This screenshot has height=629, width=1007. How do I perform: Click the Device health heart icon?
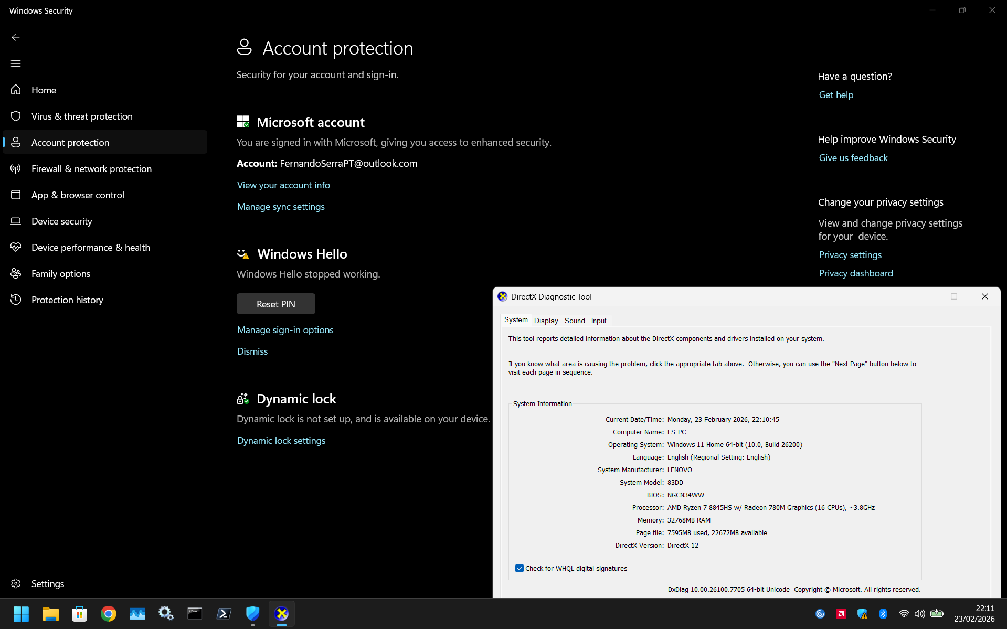(x=16, y=247)
